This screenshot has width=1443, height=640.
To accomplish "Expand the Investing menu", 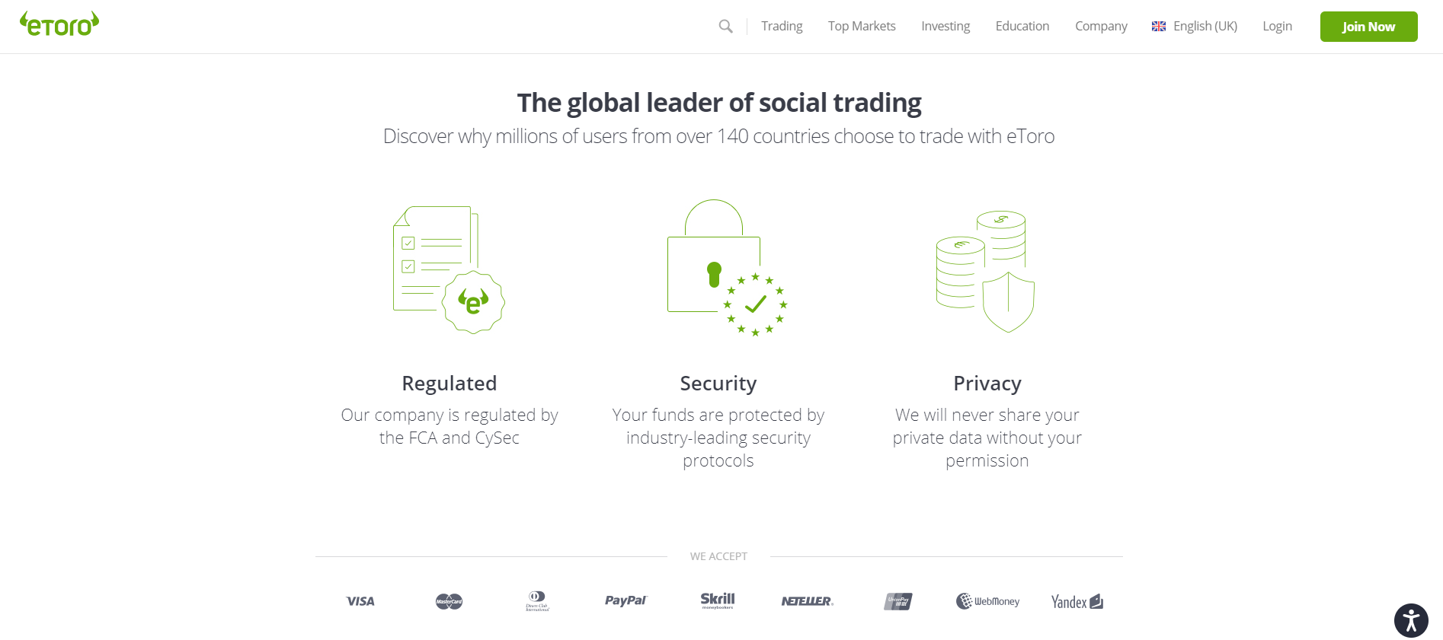I will pos(945,26).
